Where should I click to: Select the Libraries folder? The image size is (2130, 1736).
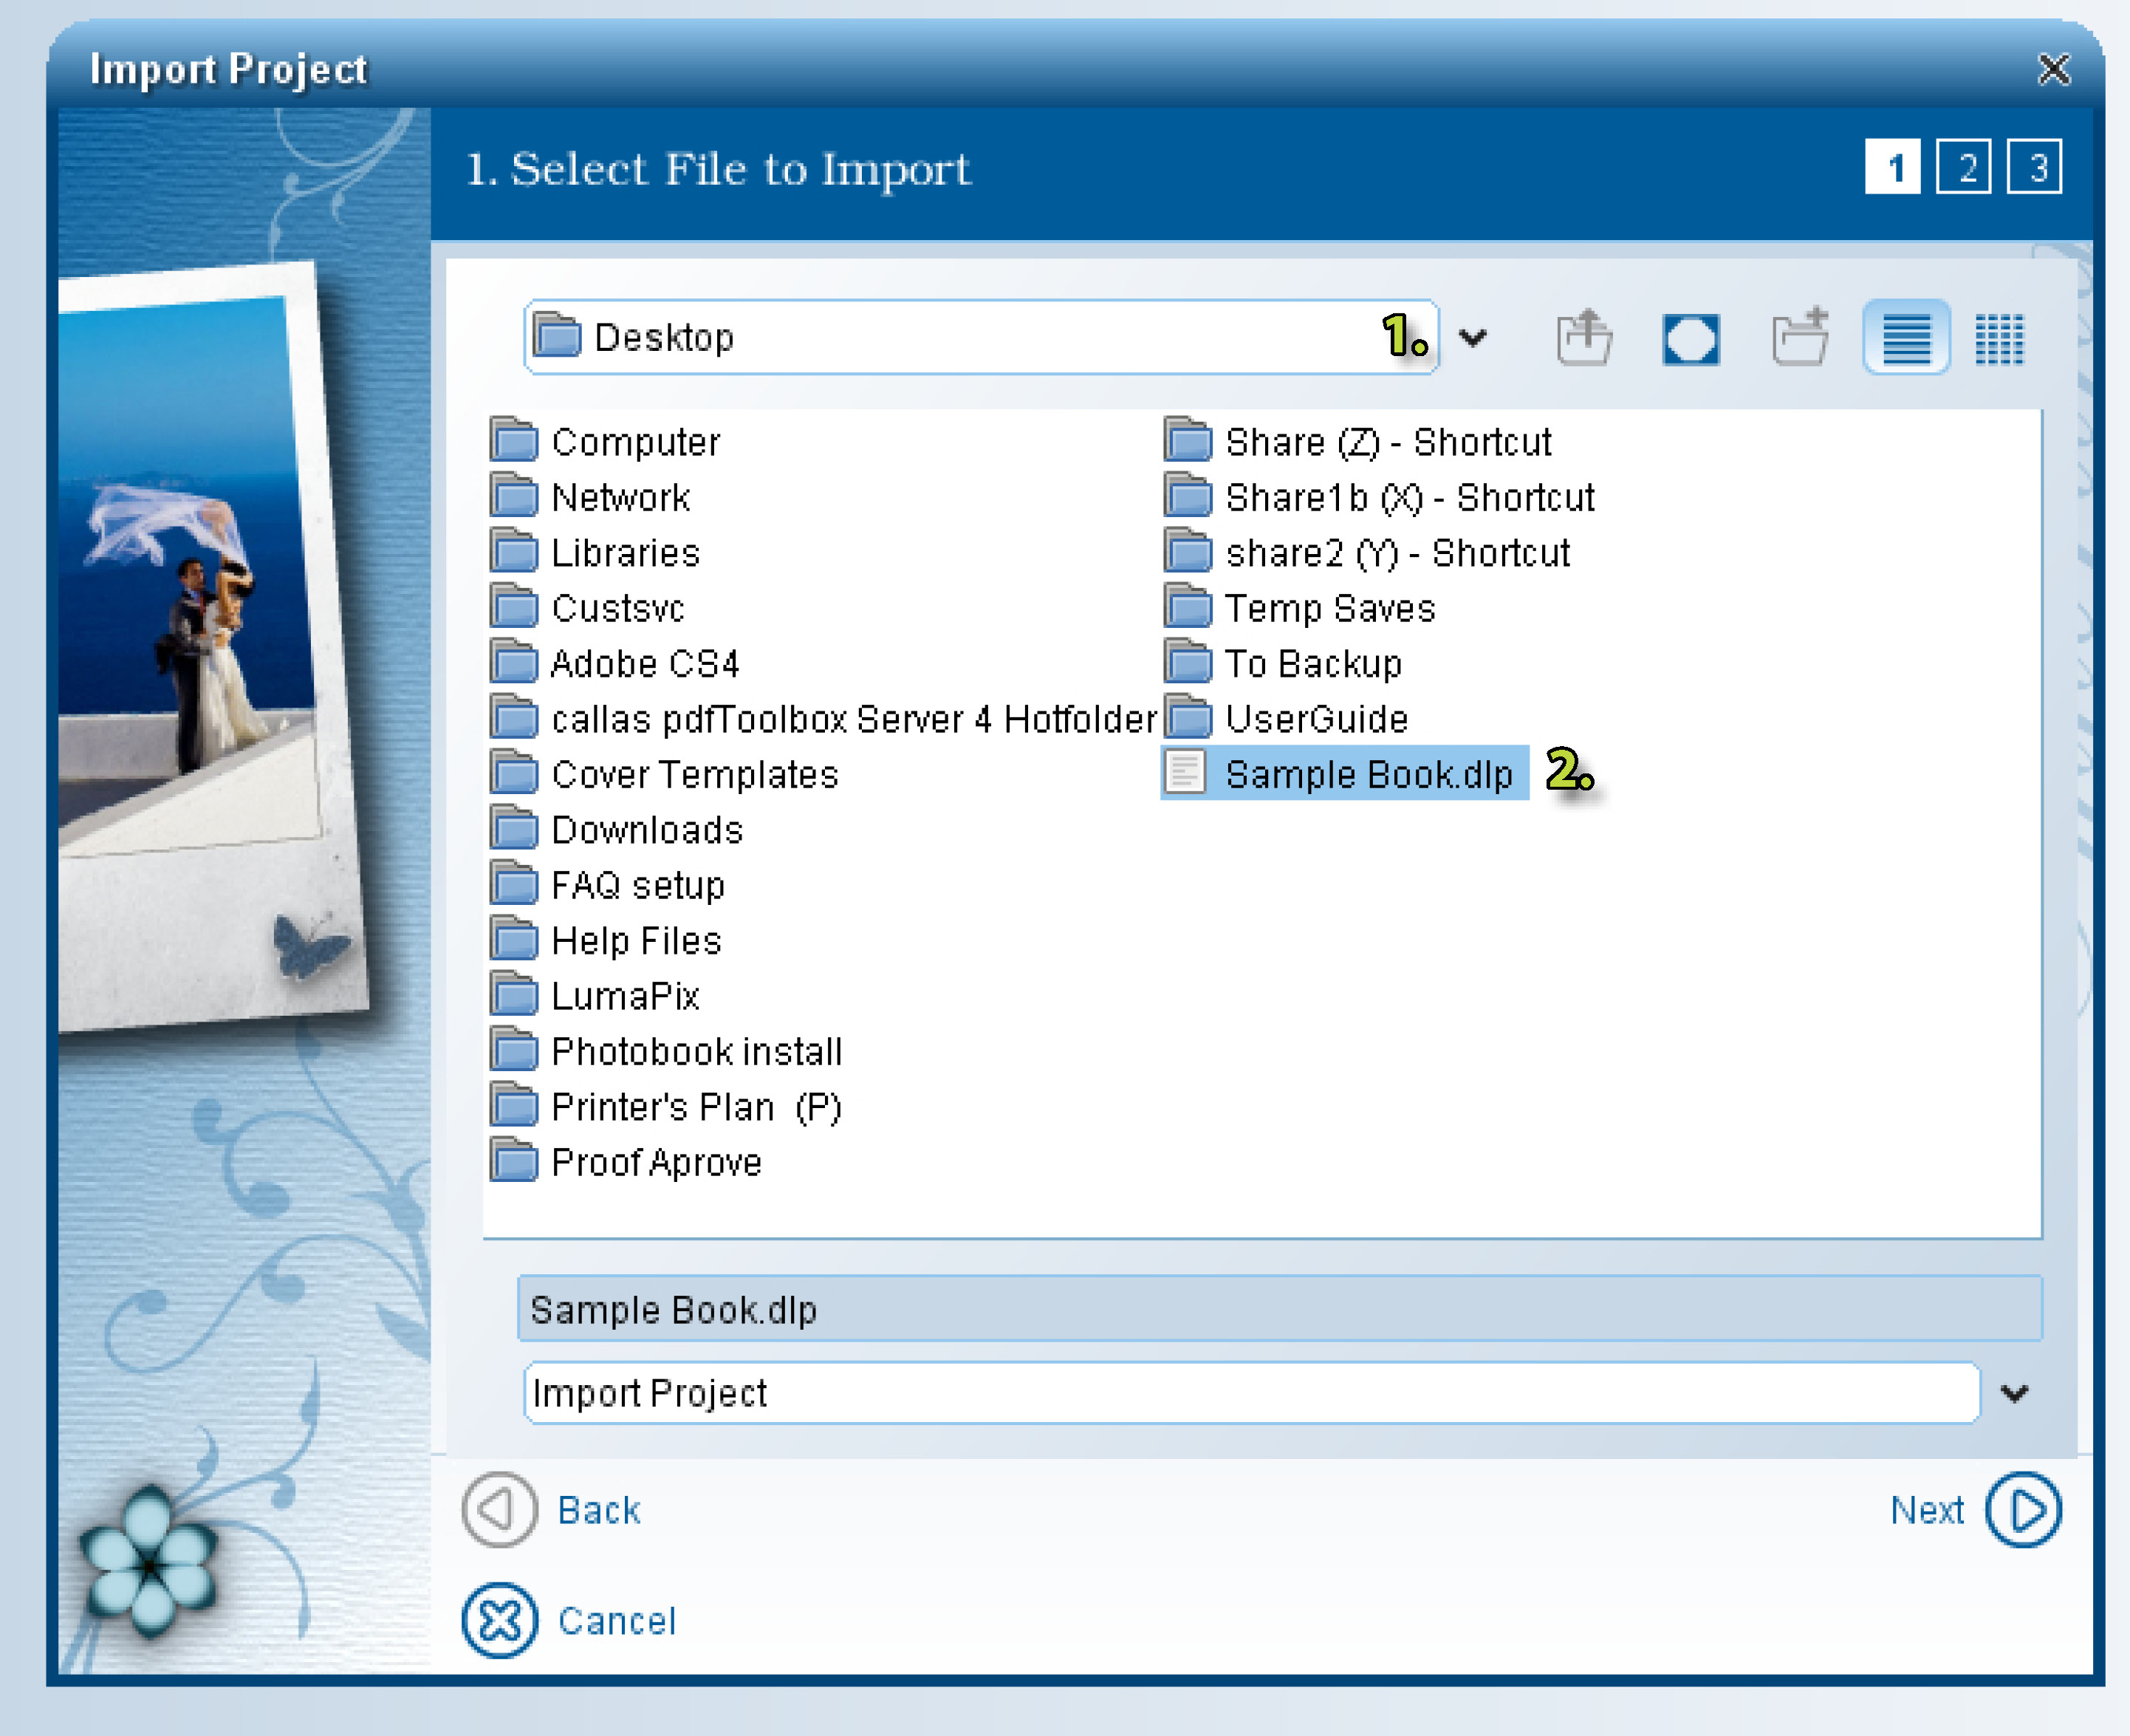pyautogui.click(x=596, y=552)
